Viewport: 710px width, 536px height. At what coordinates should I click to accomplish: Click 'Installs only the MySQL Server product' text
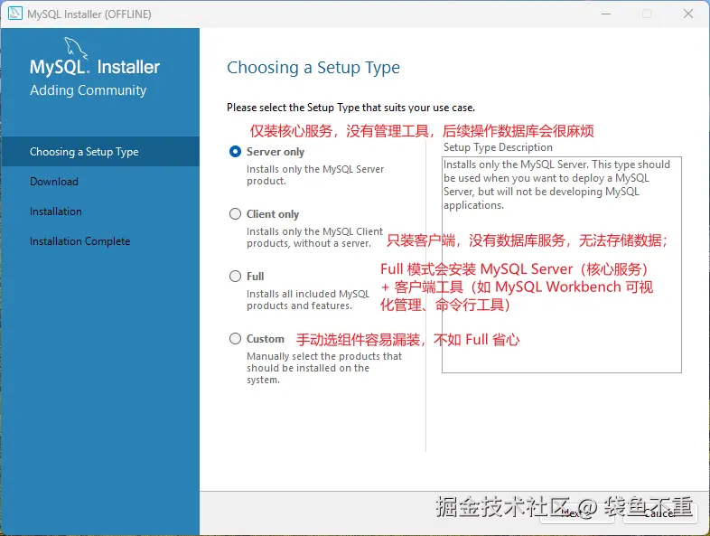point(315,174)
